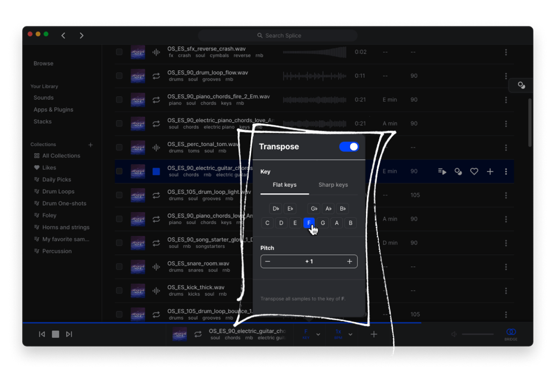This screenshot has height=373, width=555.
Task: Open the similar sounds panel at right edge
Action: [522, 85]
